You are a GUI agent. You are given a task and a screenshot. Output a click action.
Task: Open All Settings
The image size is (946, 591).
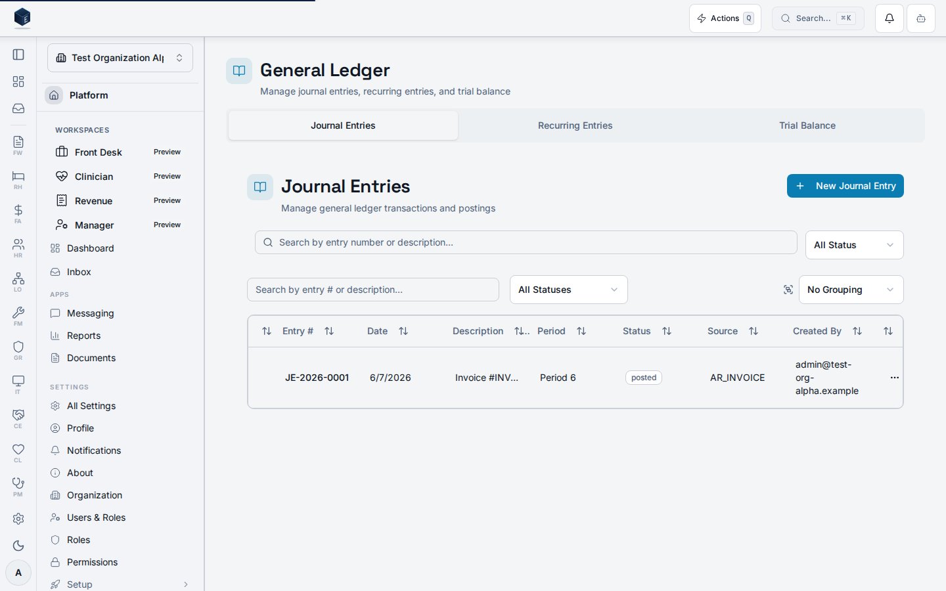[x=120, y=406]
